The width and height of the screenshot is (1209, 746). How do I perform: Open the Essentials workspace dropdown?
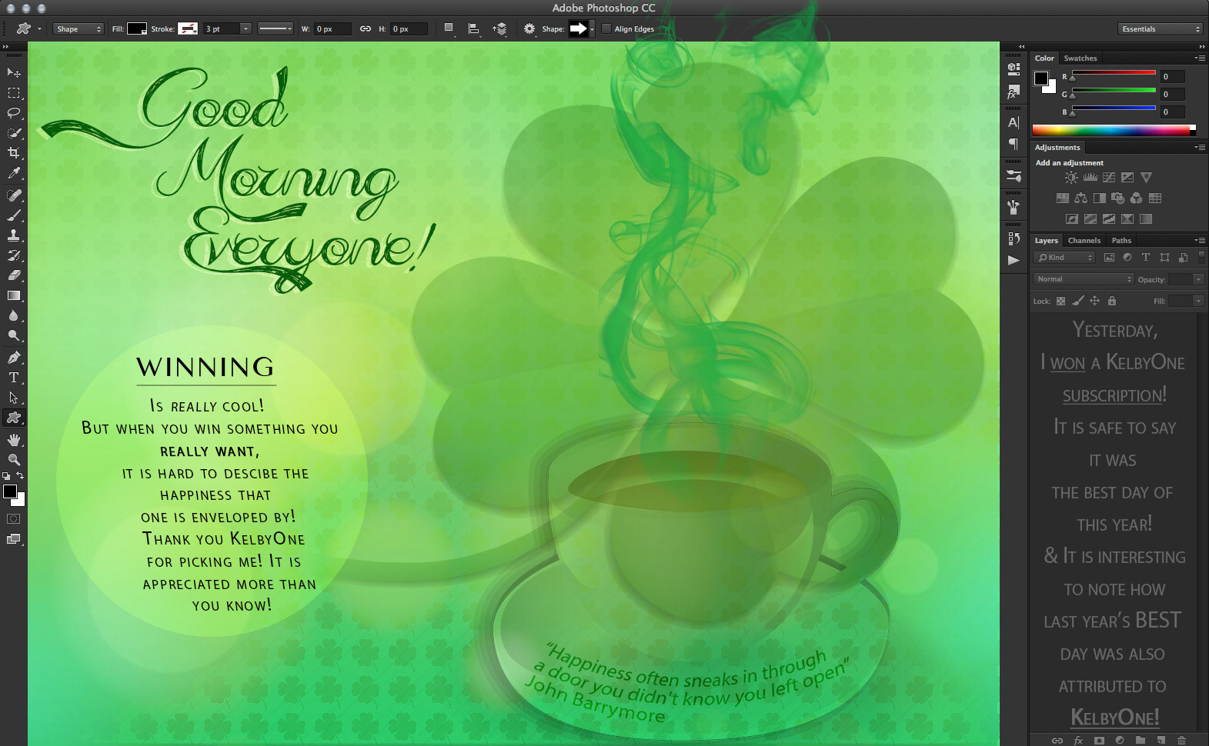(x=1160, y=28)
